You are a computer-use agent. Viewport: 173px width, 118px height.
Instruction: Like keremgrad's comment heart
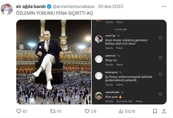(160, 74)
